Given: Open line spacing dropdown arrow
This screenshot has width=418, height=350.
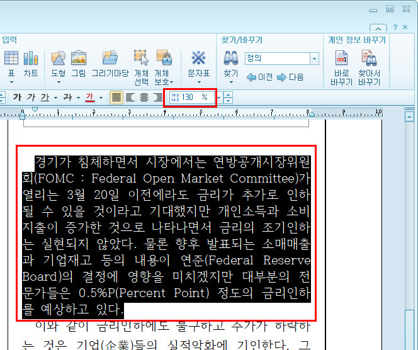Looking at the screenshot, I should [x=219, y=98].
